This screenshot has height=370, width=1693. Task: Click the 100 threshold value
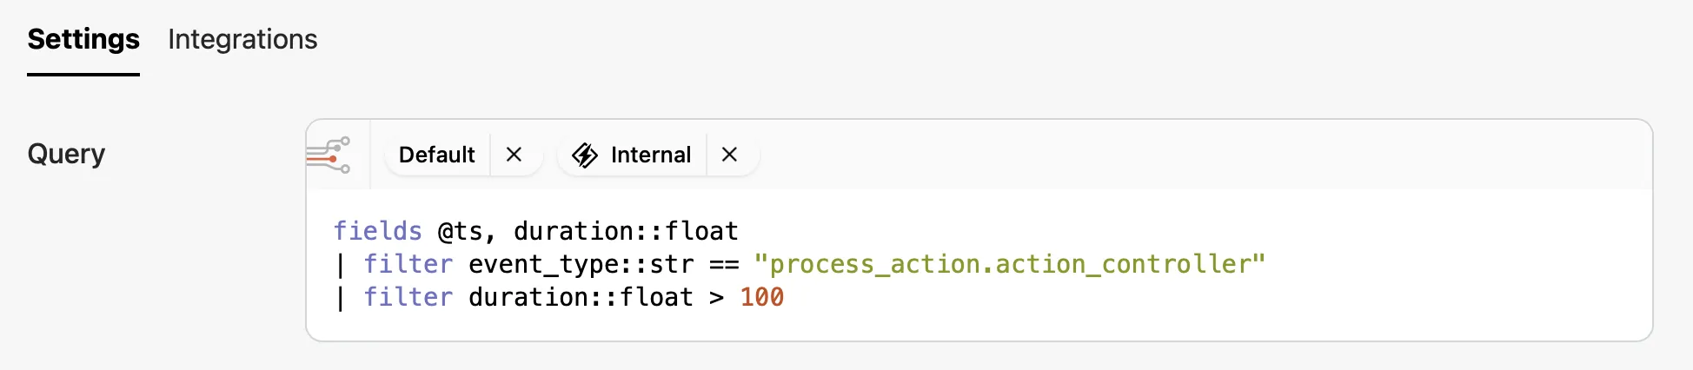click(x=761, y=297)
